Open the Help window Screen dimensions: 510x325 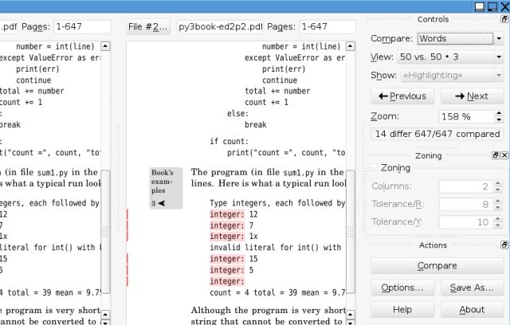coord(402,310)
